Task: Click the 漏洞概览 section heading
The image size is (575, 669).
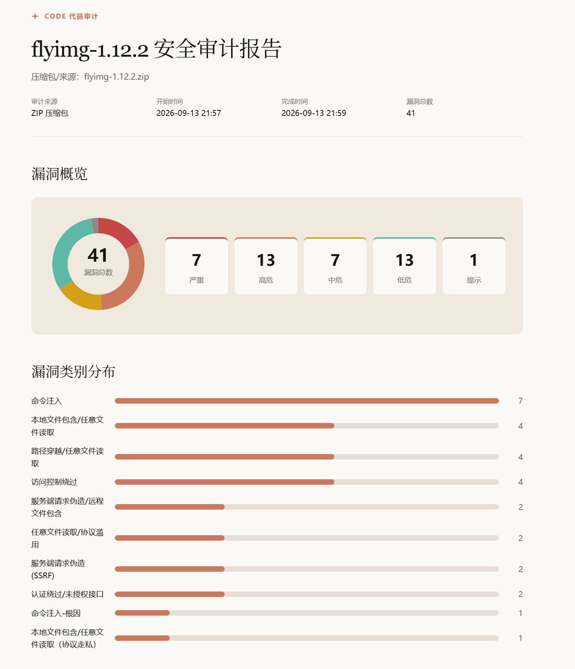Action: [59, 174]
